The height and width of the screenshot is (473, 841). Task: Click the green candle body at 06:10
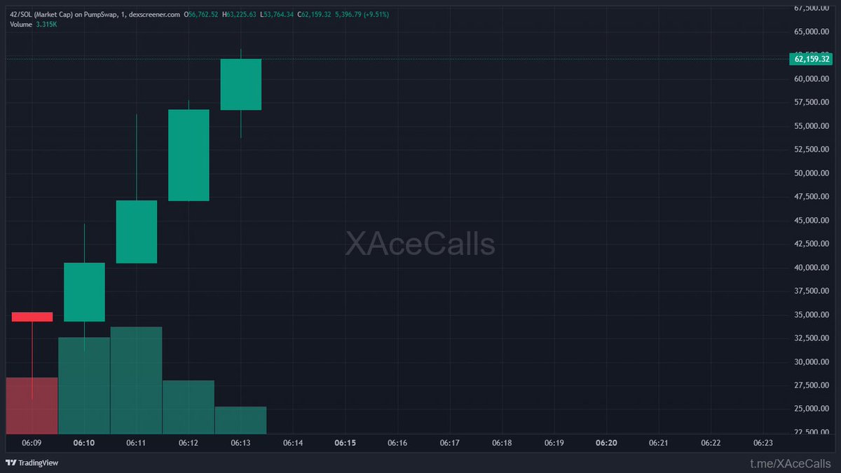84,292
